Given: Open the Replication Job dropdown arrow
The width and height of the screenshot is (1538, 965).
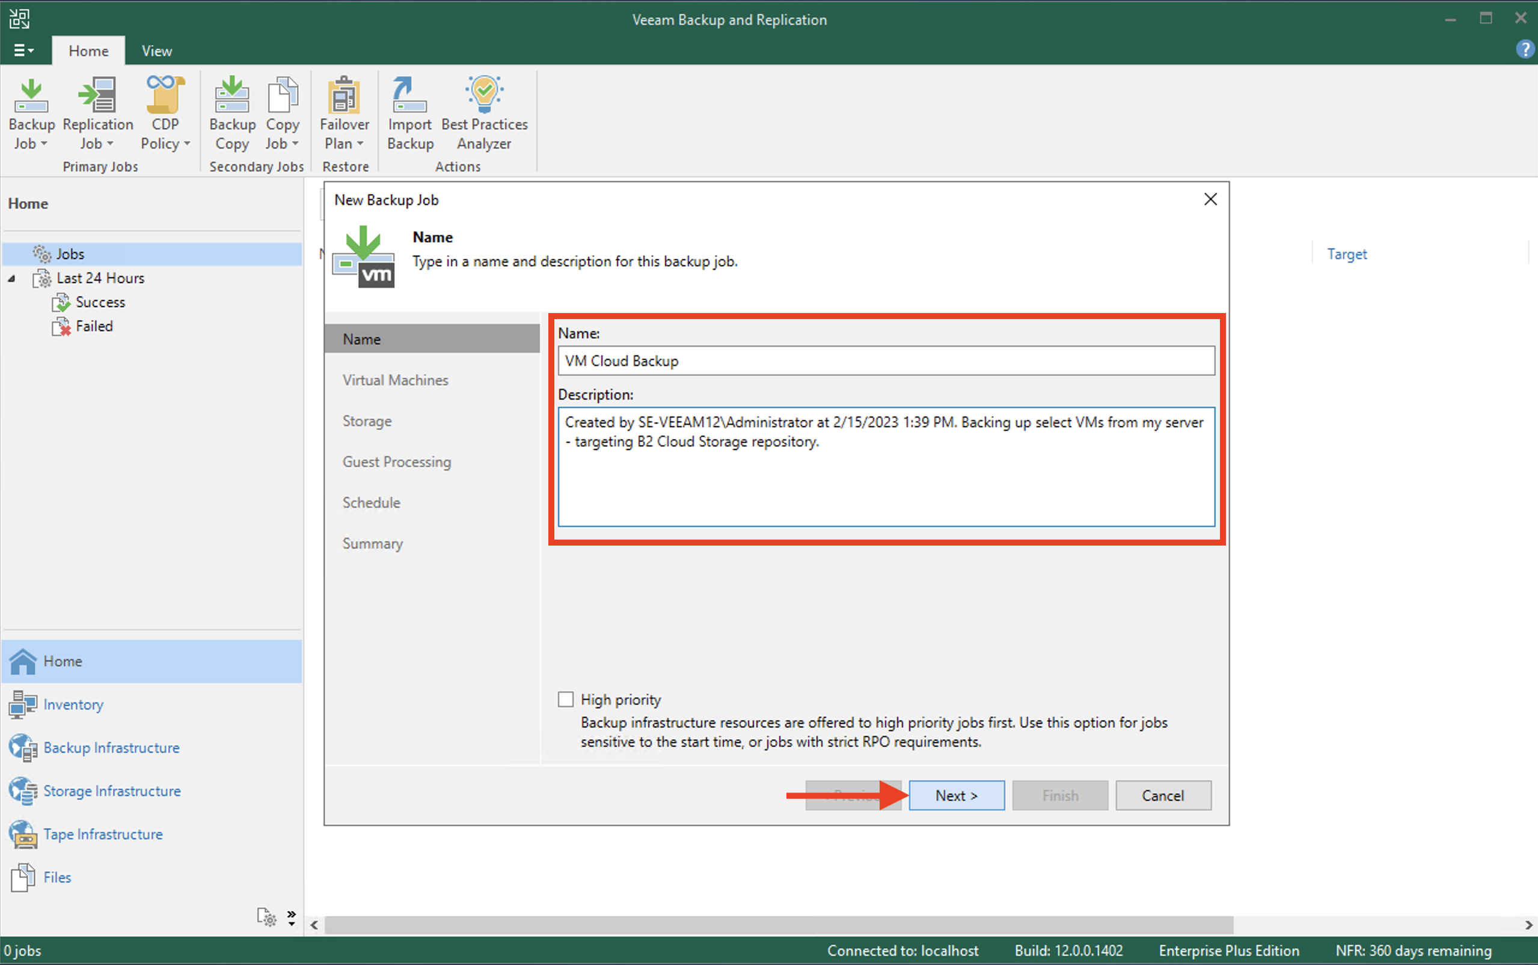Looking at the screenshot, I should pos(111,144).
